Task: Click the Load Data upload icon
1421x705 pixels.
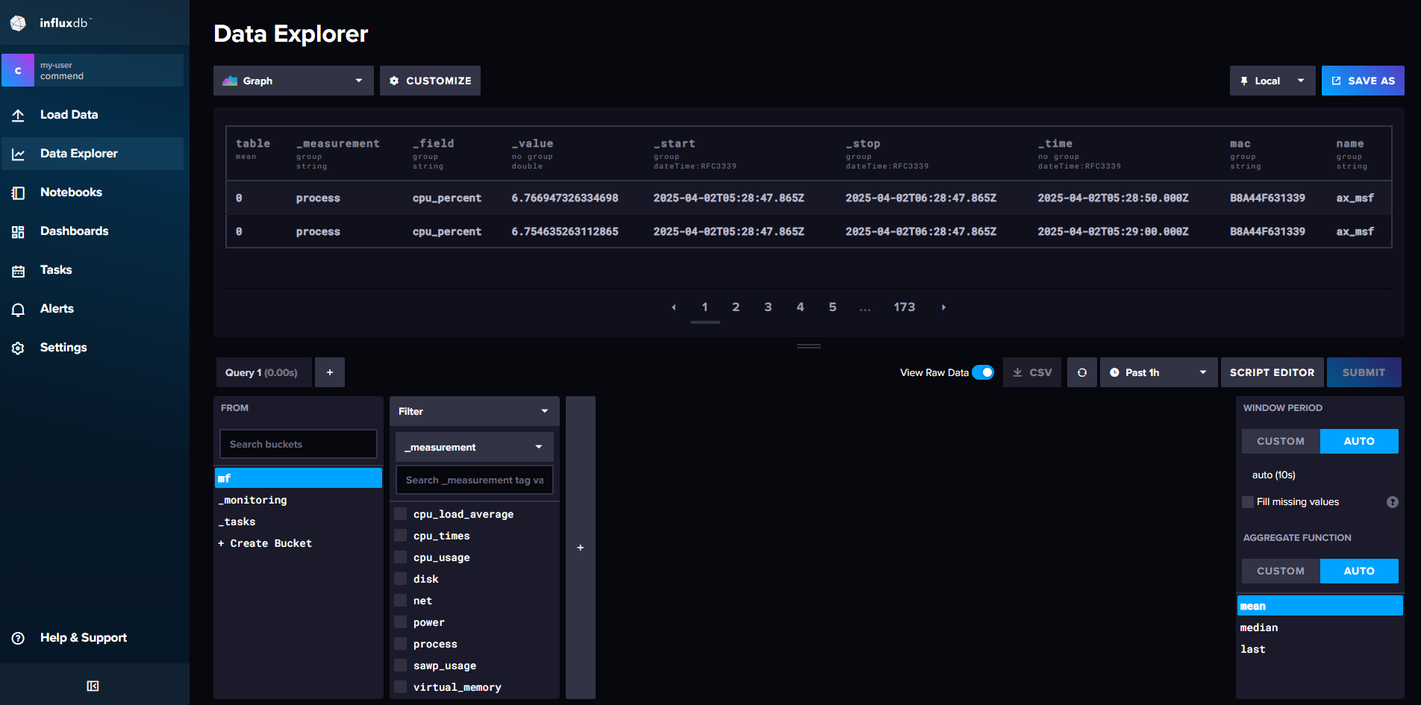Action: pyautogui.click(x=19, y=115)
